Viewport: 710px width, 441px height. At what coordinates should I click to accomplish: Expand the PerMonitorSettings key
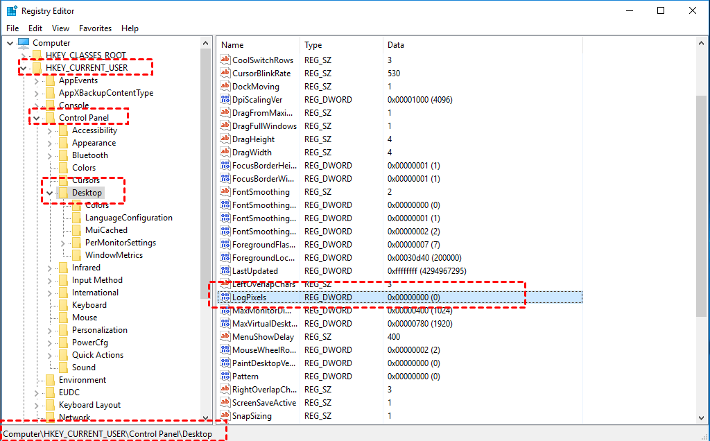coord(63,243)
